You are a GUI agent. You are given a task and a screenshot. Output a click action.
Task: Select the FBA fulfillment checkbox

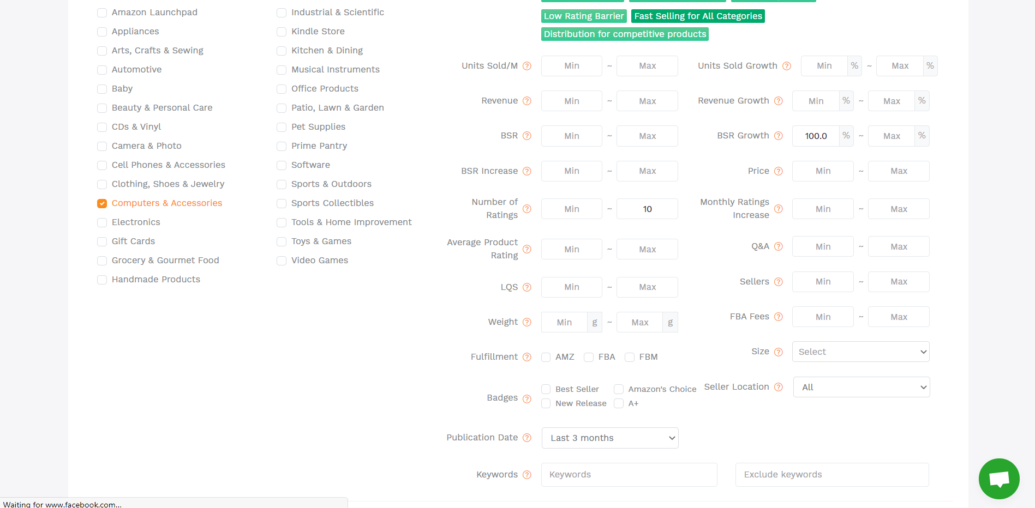pos(589,357)
